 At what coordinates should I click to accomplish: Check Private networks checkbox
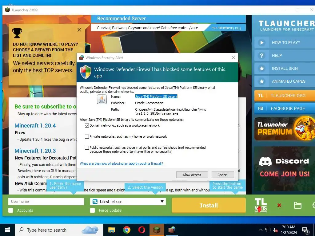point(87,137)
